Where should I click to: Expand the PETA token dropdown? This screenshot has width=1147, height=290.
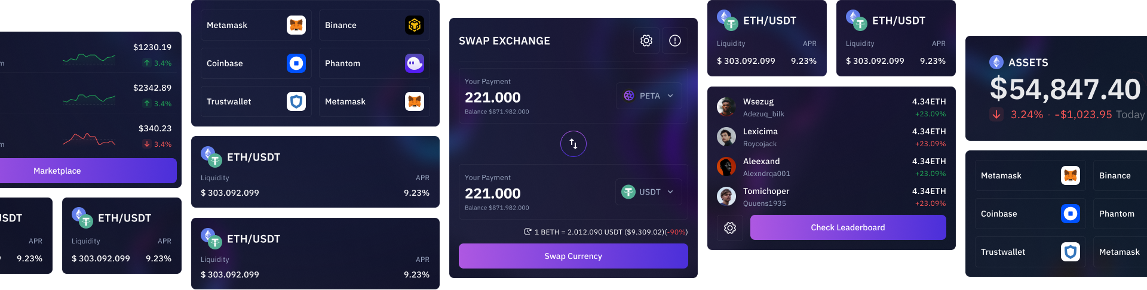[649, 95]
